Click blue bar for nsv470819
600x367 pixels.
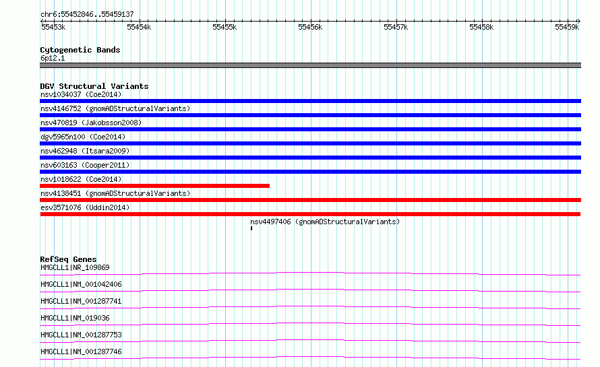coord(310,129)
